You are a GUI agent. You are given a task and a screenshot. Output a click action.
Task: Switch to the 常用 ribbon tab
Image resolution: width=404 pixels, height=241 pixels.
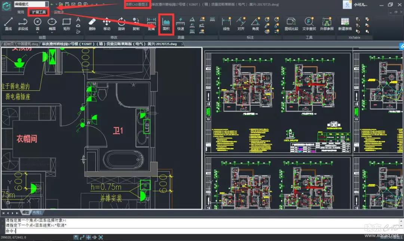point(21,12)
